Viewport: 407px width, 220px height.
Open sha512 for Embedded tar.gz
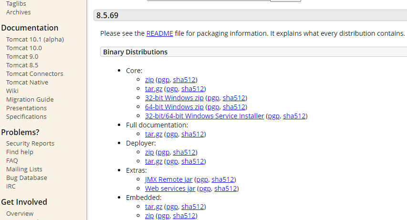tap(193, 207)
